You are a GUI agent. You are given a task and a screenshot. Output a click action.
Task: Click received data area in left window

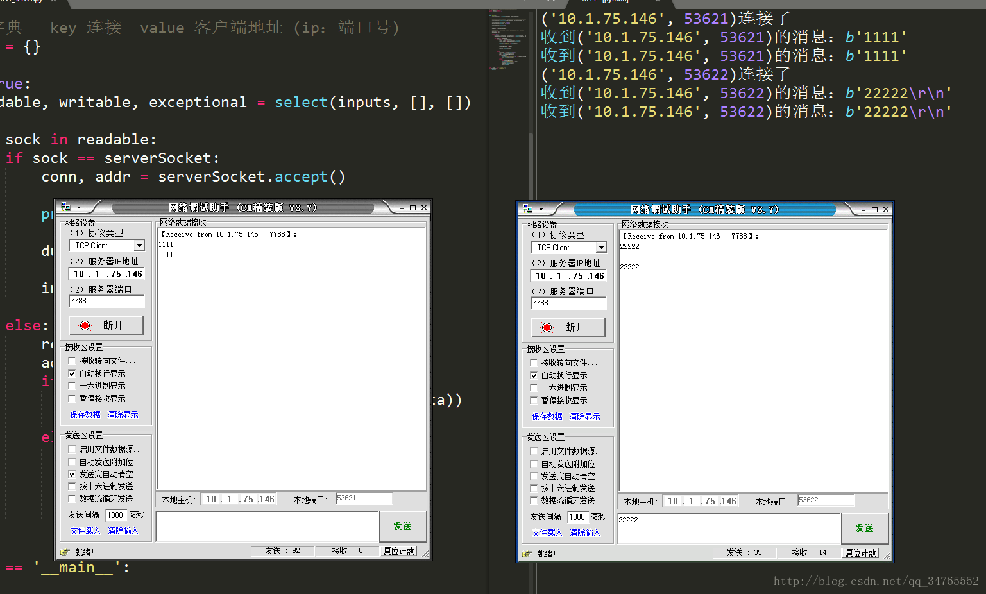pyautogui.click(x=292, y=360)
